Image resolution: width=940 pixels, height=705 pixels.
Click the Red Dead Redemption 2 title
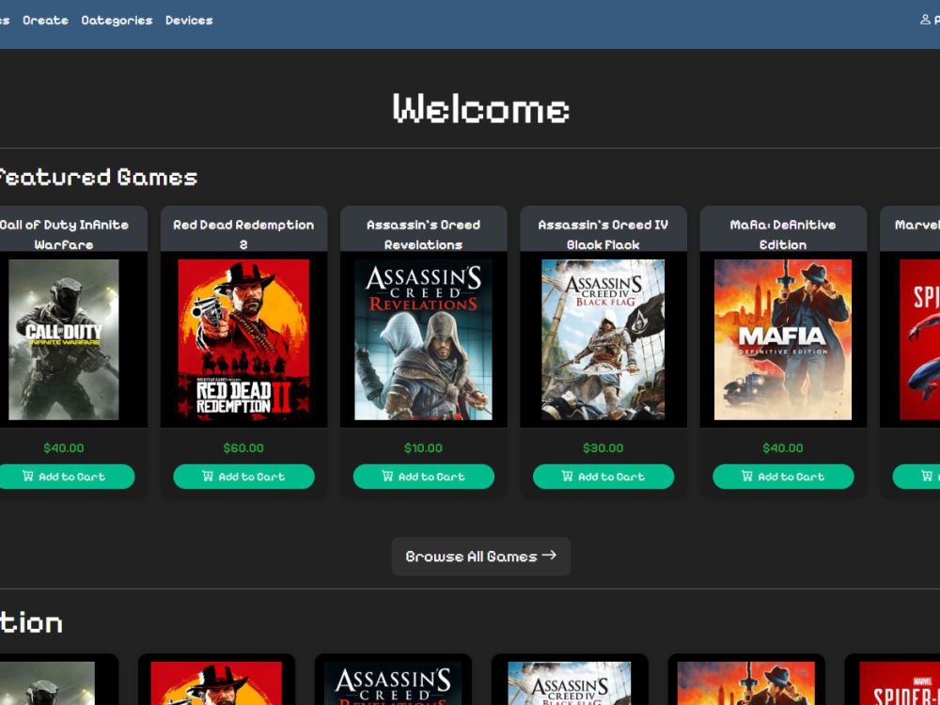coord(244,234)
